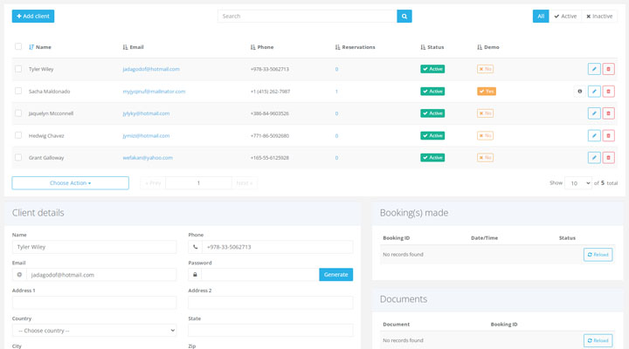This screenshot has width=629, height=349.
Task: Go to the Next page
Action: coord(245,183)
